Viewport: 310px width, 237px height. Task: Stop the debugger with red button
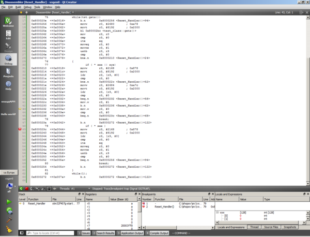(x=26, y=189)
